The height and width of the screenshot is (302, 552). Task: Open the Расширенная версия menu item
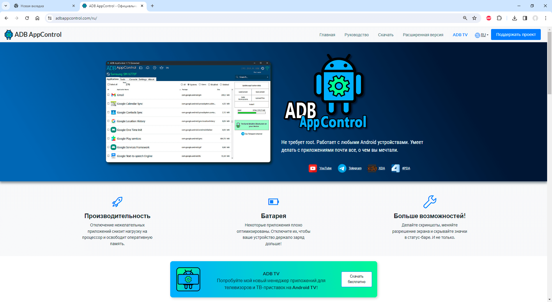[x=423, y=35]
